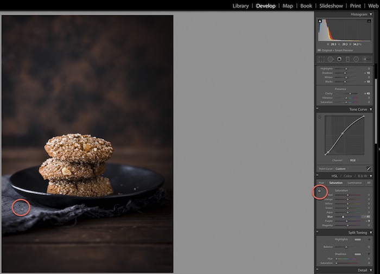Switch to the Develop module

[265, 6]
